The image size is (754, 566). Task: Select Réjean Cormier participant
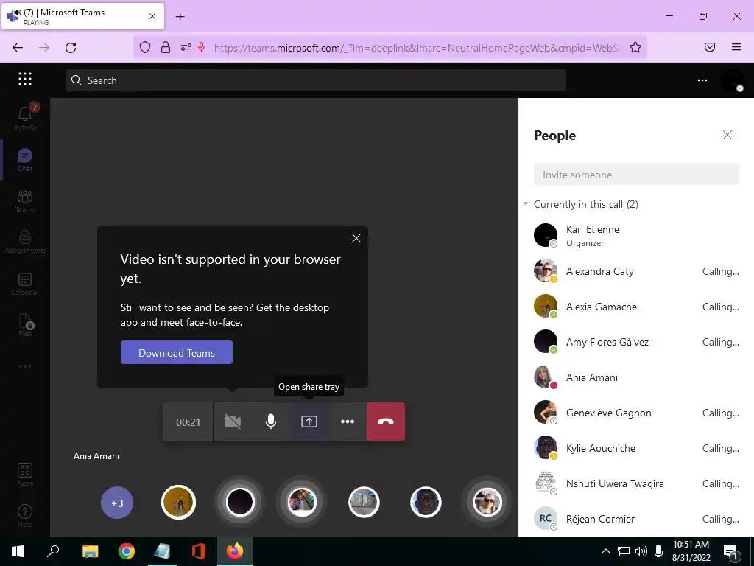pos(636,519)
